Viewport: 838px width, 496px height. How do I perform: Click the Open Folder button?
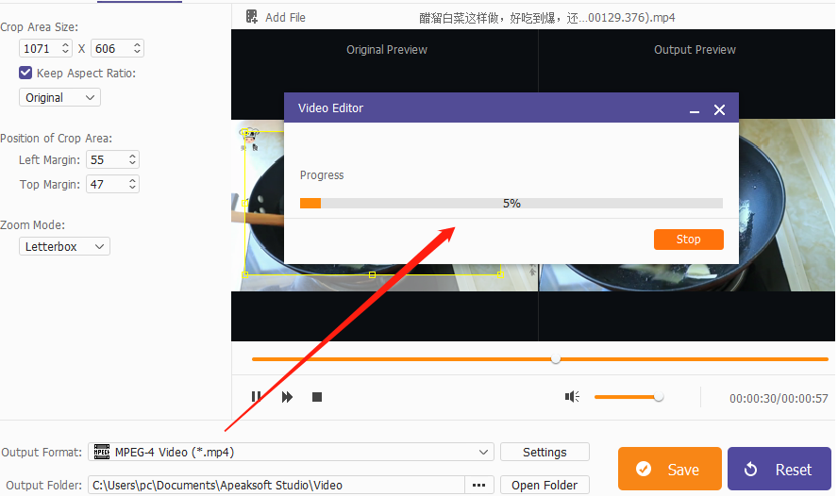pyautogui.click(x=545, y=485)
